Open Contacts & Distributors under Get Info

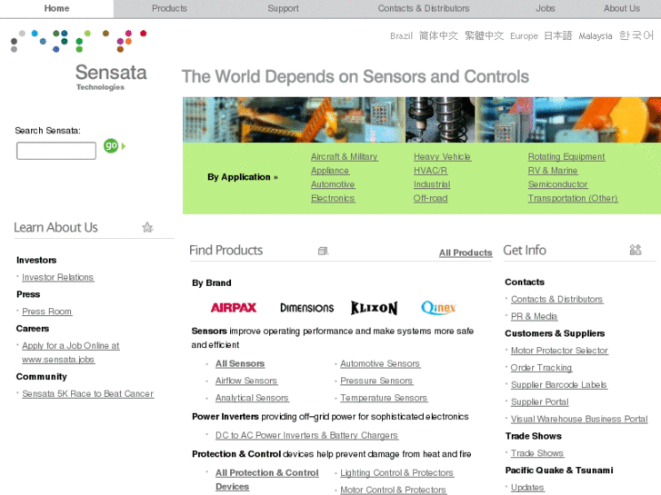pos(556,299)
